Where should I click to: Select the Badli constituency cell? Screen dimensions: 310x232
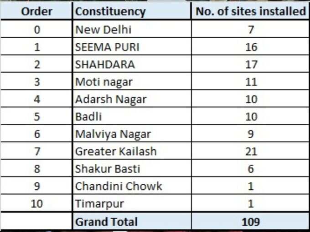[x=132, y=116]
